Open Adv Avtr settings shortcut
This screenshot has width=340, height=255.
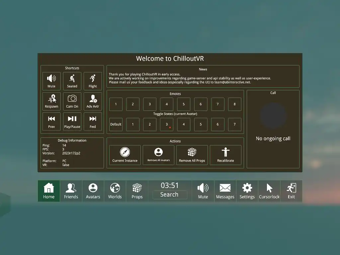pyautogui.click(x=93, y=101)
